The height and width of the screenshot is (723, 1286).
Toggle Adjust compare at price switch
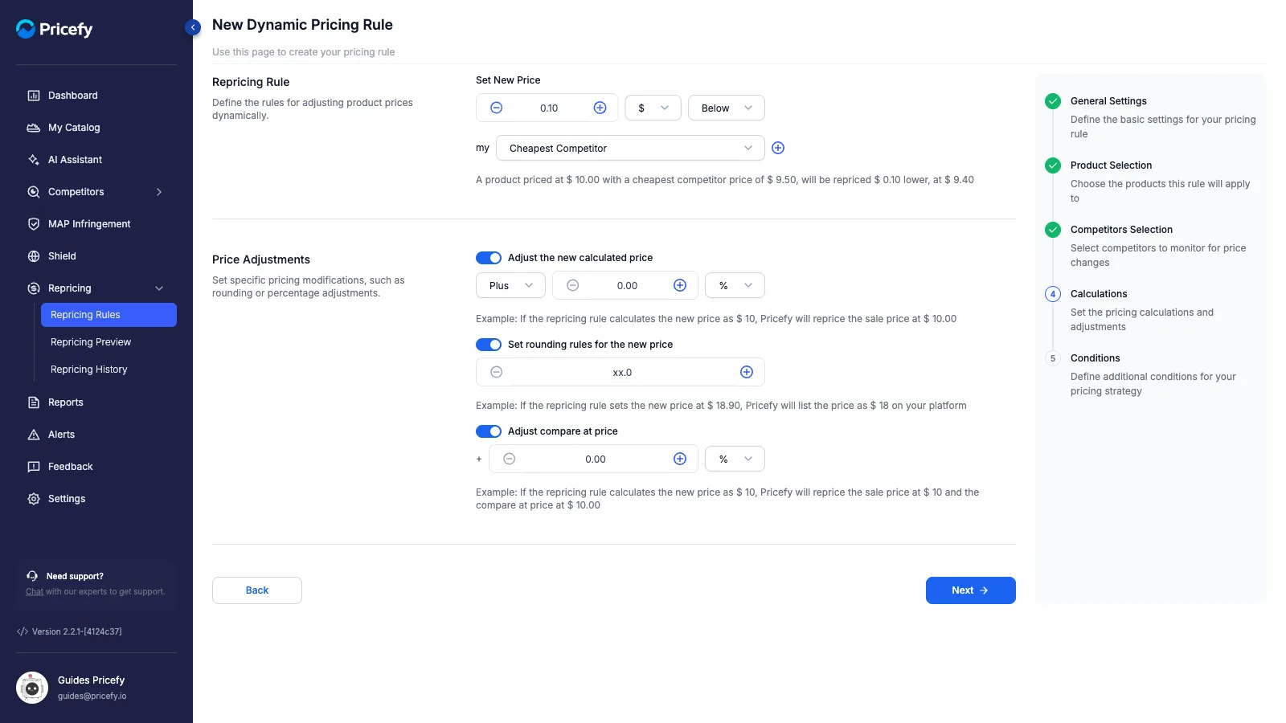489,431
